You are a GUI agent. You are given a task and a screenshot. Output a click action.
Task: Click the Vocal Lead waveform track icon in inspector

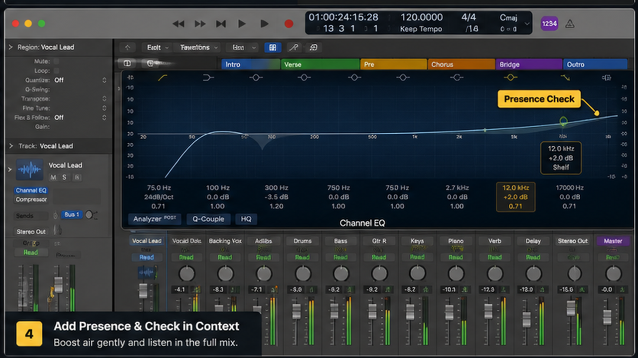pyautogui.click(x=30, y=170)
